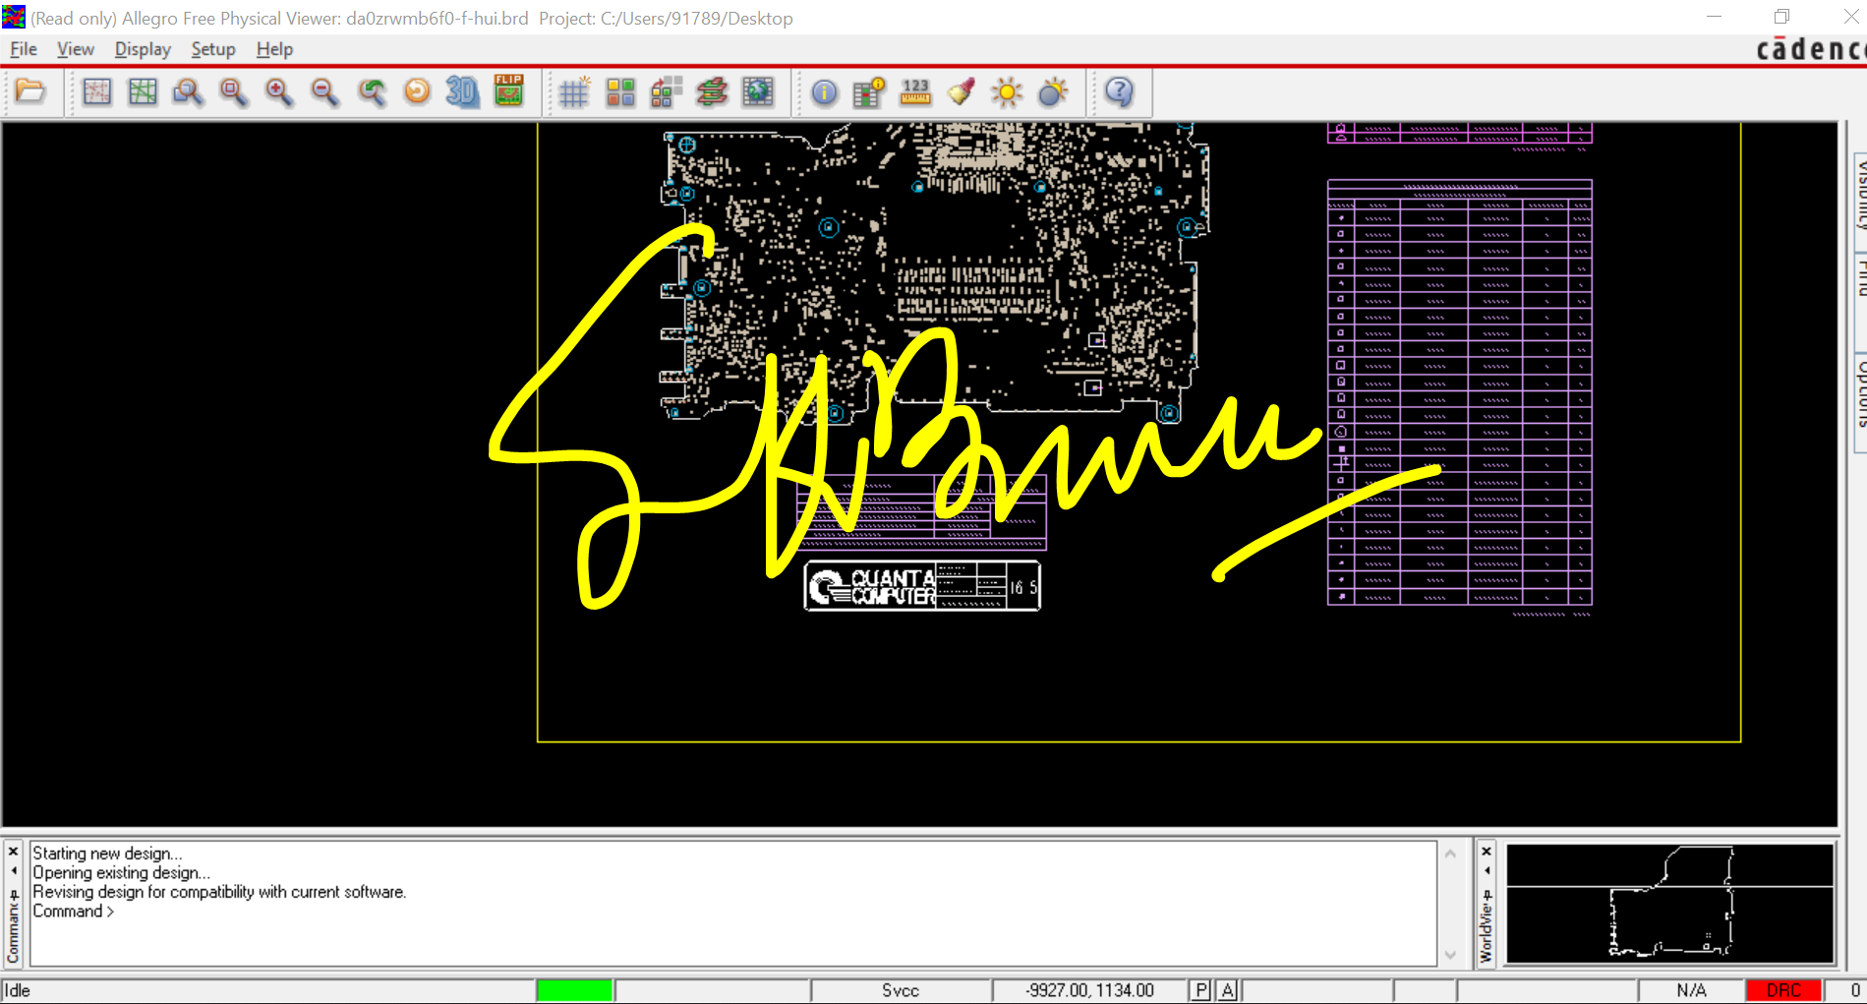This screenshot has height=1004, width=1867.
Task: Click the Flip Design icon
Action: pos(508,92)
